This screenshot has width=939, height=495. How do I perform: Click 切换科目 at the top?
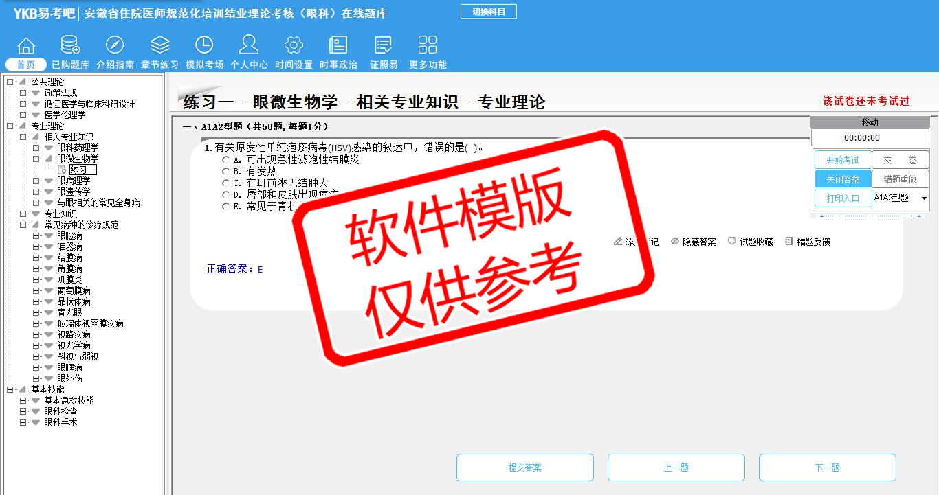pyautogui.click(x=488, y=12)
